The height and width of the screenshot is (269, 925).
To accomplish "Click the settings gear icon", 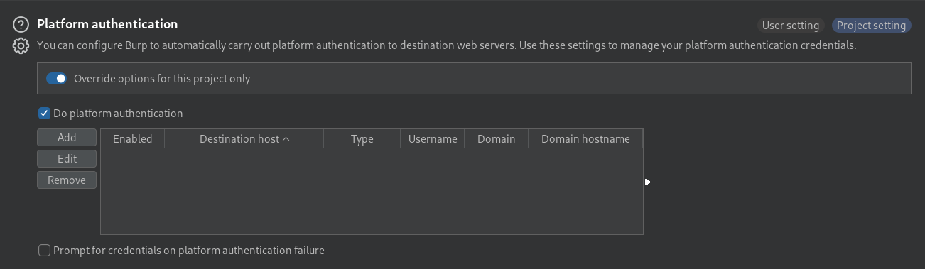I will click(x=21, y=46).
